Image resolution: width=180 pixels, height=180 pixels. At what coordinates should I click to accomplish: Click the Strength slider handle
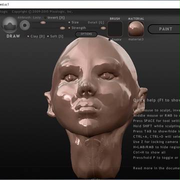[62, 28]
